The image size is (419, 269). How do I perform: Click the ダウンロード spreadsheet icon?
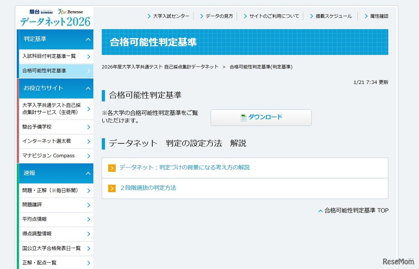click(x=244, y=117)
